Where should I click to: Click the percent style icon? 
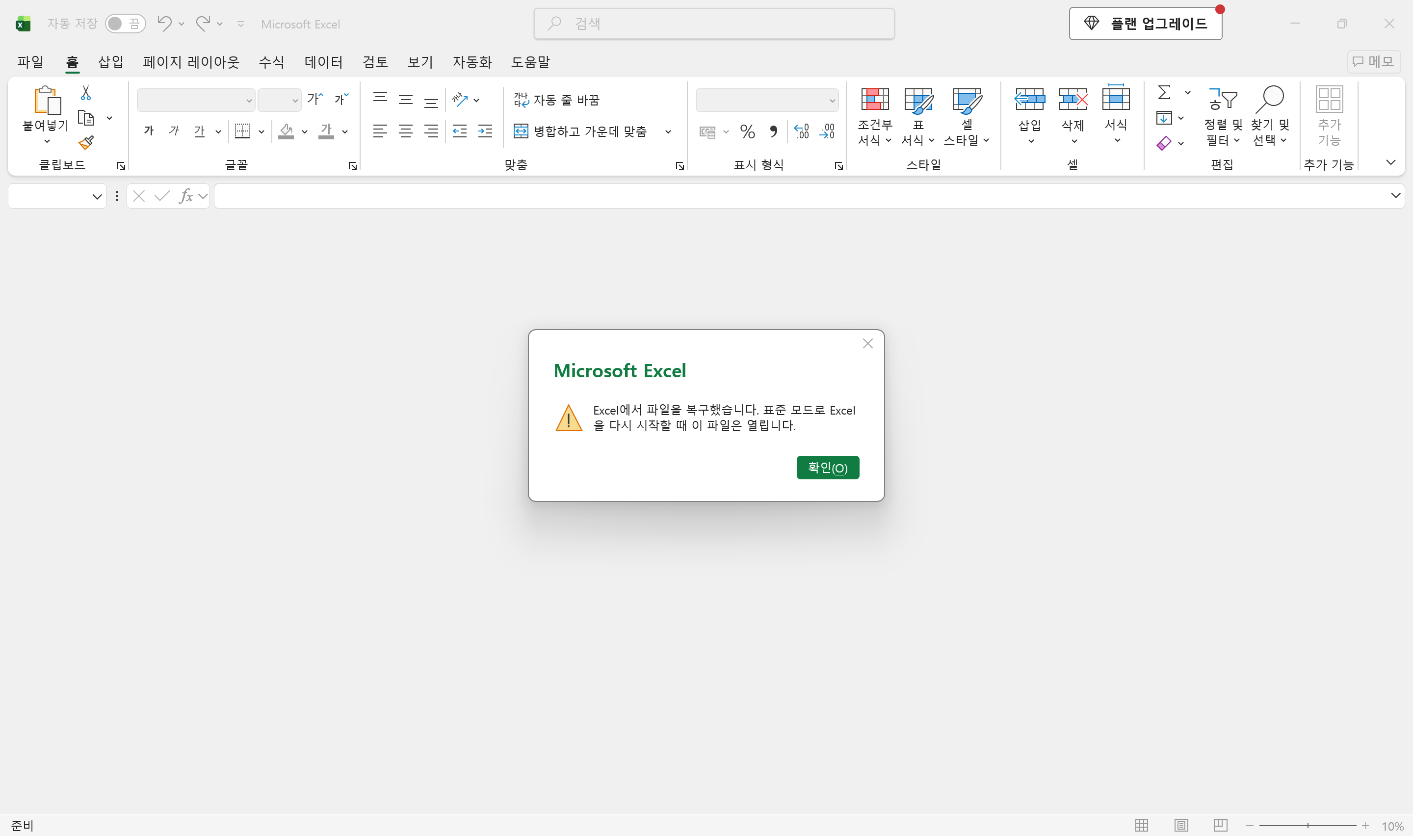(747, 131)
